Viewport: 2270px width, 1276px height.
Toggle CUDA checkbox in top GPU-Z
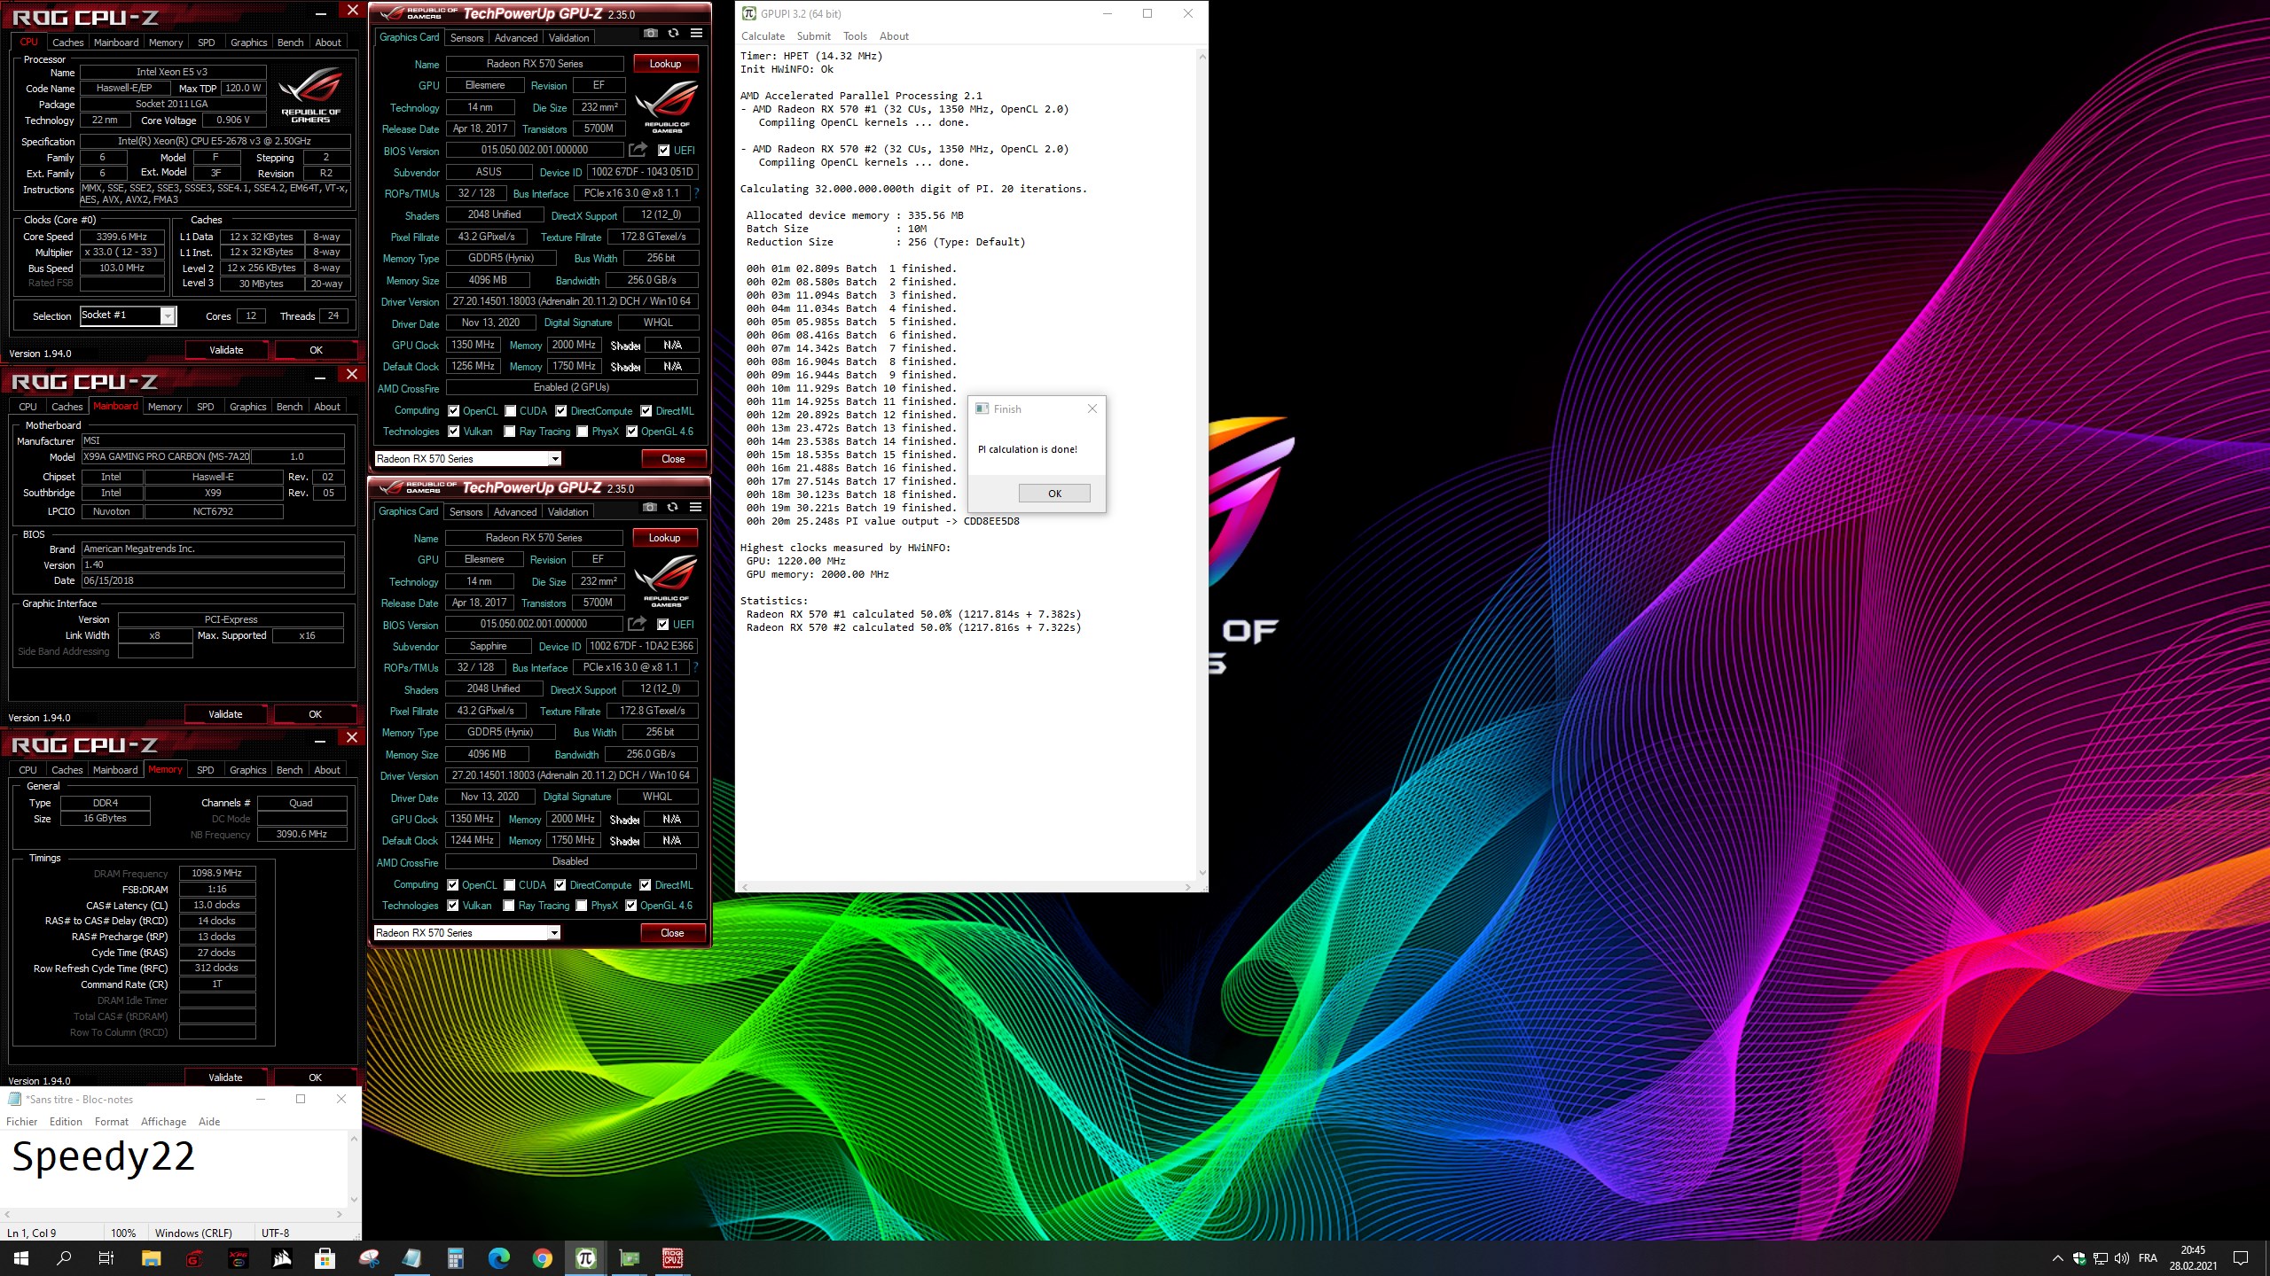tap(511, 411)
